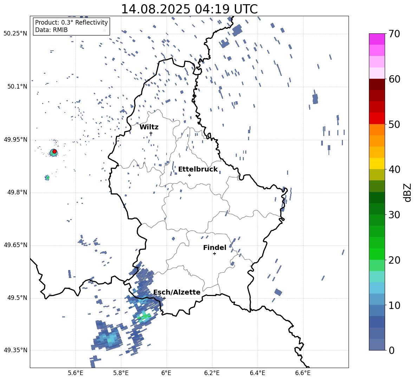Click the bright red 50 dBZ colorbar segment
Image resolution: width=416 pixels, height=380 pixels.
coord(377,118)
